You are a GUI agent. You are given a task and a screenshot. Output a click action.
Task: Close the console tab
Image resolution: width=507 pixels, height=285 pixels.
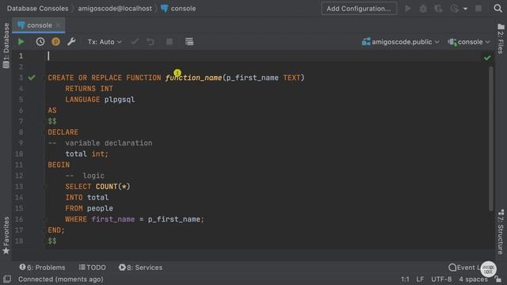(58, 25)
